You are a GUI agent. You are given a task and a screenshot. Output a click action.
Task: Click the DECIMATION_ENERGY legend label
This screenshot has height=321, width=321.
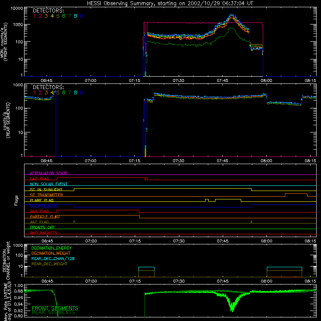click(x=51, y=248)
